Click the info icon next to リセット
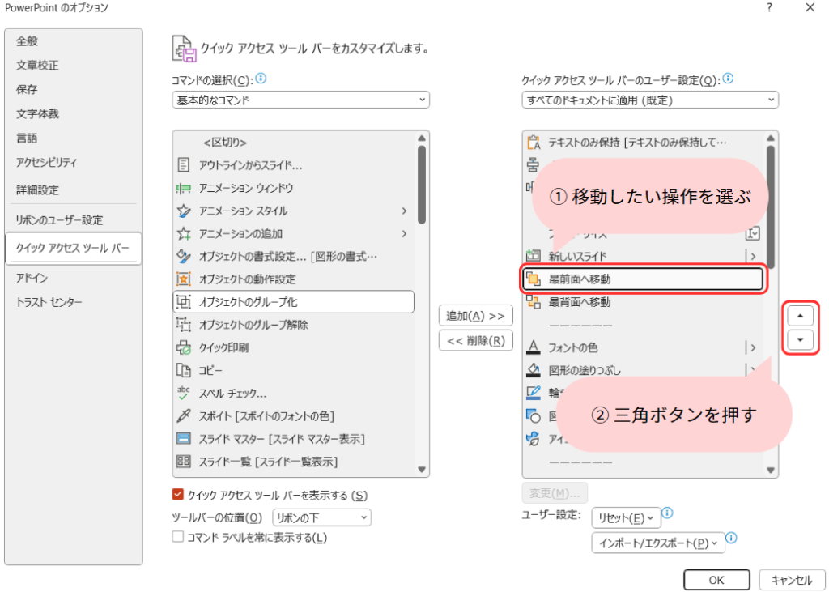Screen dimensions: 829x592 (x=668, y=513)
